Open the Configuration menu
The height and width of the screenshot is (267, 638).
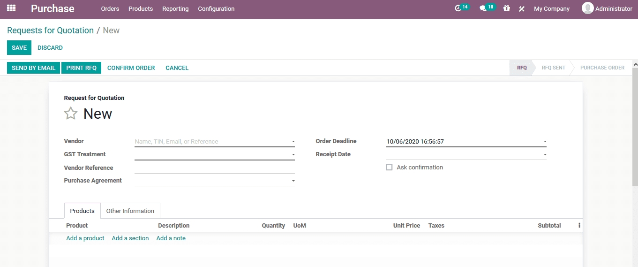[x=216, y=9]
